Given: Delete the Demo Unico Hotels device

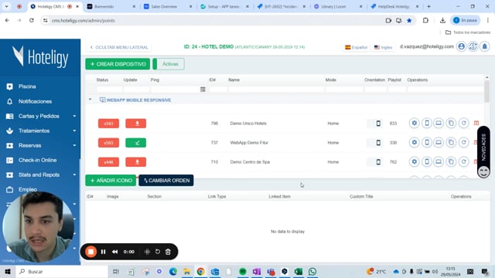Looking at the screenshot, I should coord(476,124).
